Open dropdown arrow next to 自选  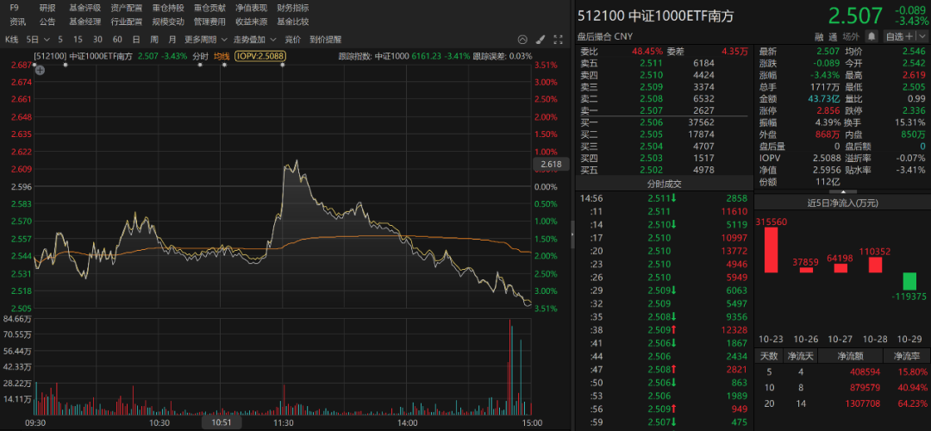pos(921,36)
